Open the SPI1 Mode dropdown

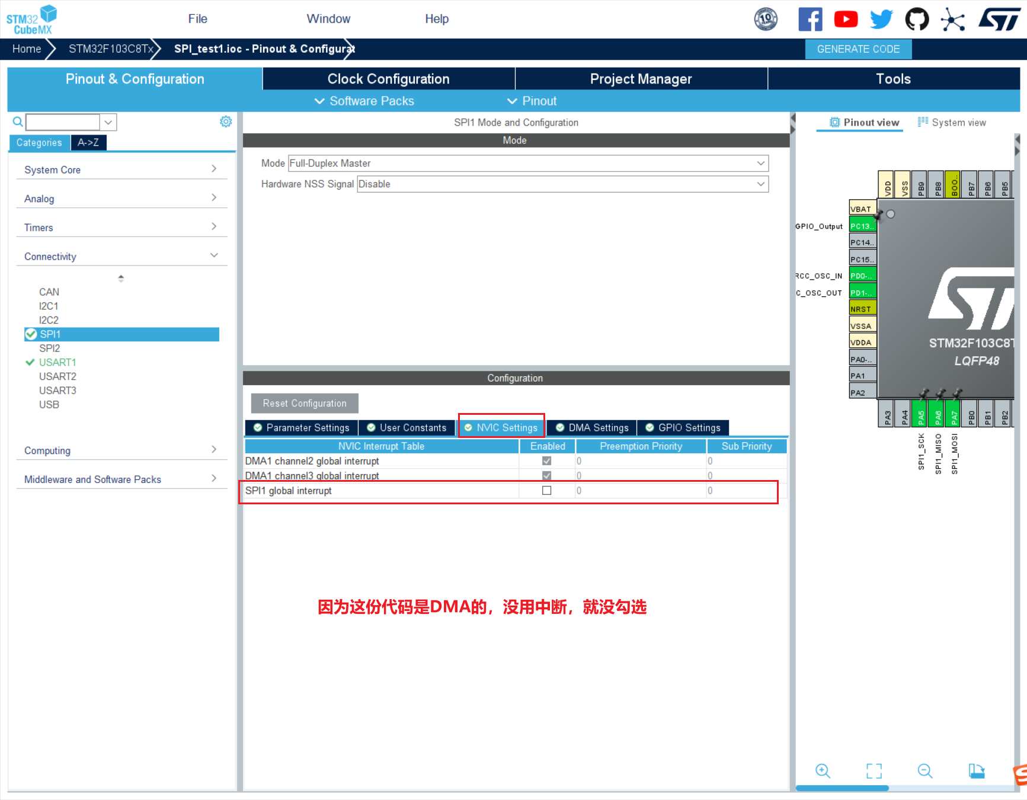(528, 163)
